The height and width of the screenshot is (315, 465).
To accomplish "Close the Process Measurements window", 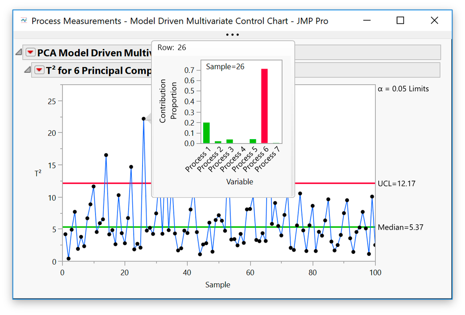I will (x=434, y=21).
